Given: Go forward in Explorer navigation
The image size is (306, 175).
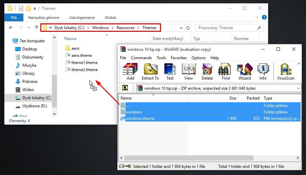Looking at the screenshot, I should pyautogui.click(x=21, y=27).
